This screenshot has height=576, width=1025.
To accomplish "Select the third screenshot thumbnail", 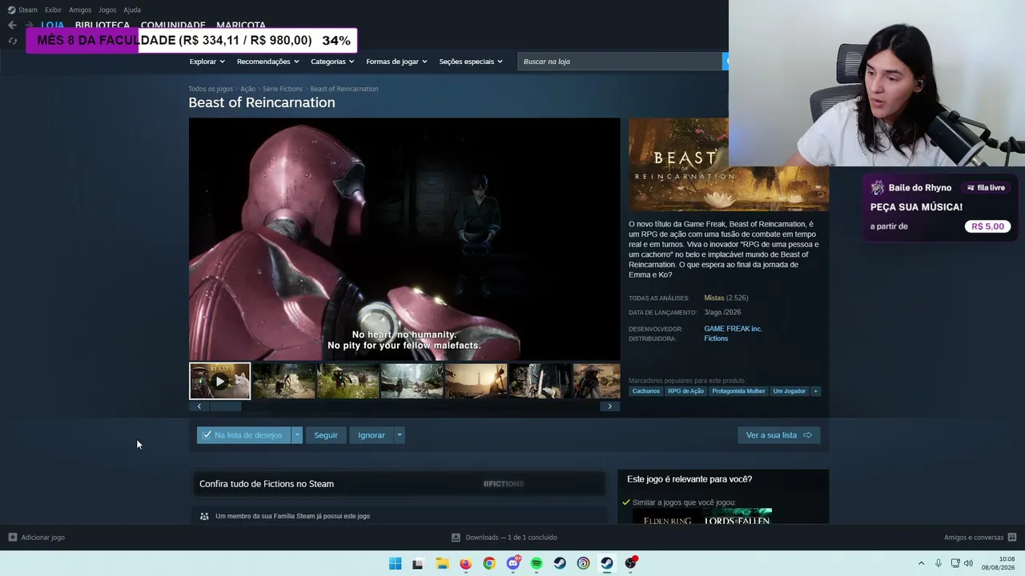I will [x=348, y=381].
